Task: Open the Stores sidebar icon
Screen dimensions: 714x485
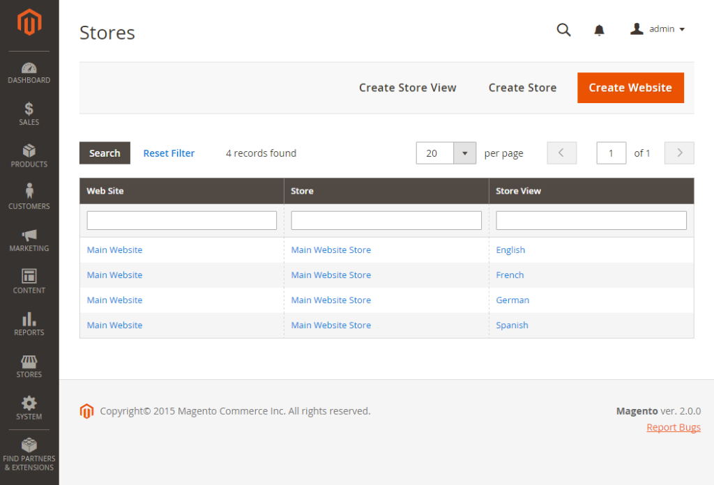Action: tap(29, 366)
